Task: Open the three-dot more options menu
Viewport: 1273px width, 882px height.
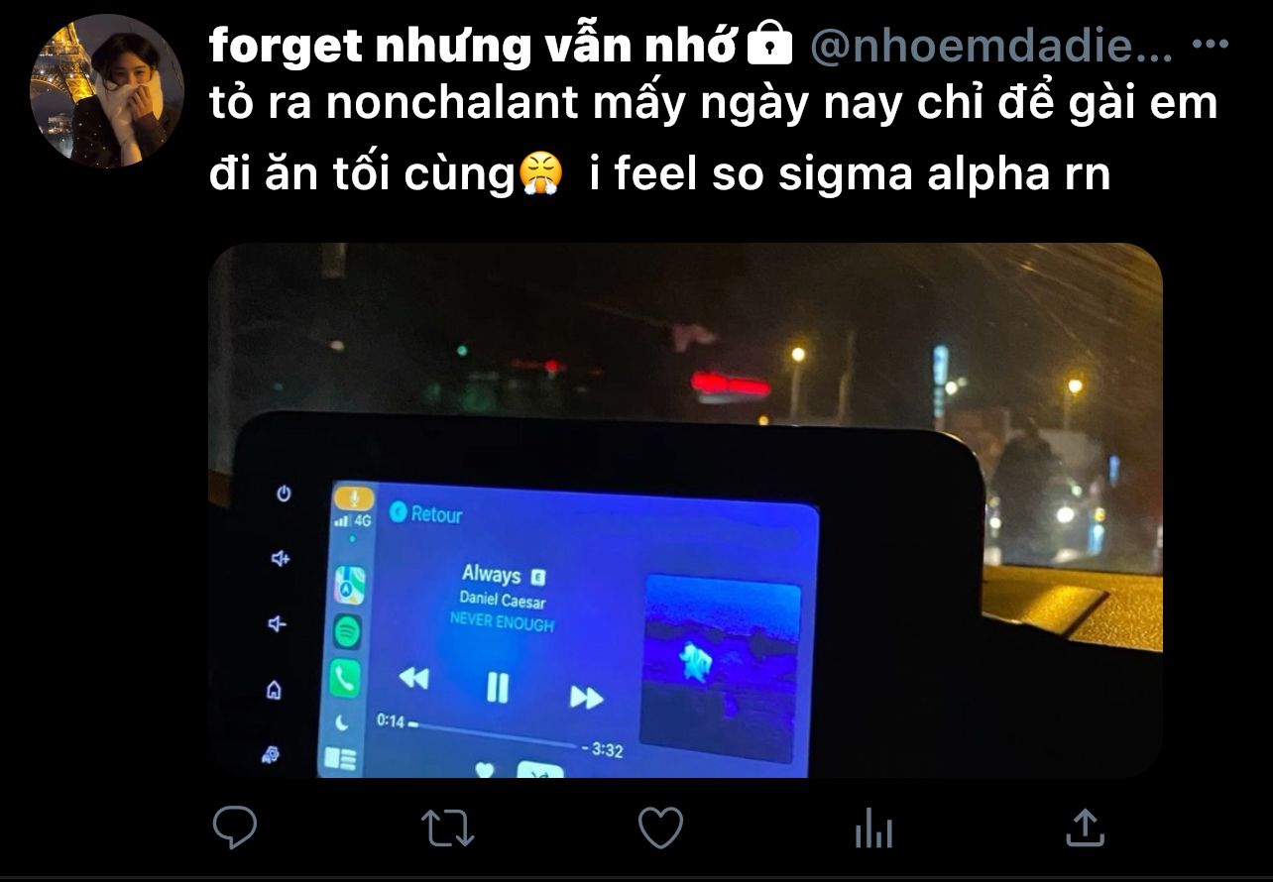Action: [x=1211, y=45]
